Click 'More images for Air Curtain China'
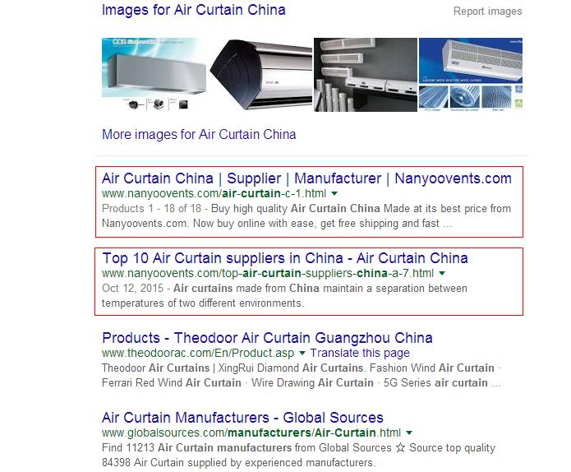This screenshot has height=472, width=571. (199, 135)
